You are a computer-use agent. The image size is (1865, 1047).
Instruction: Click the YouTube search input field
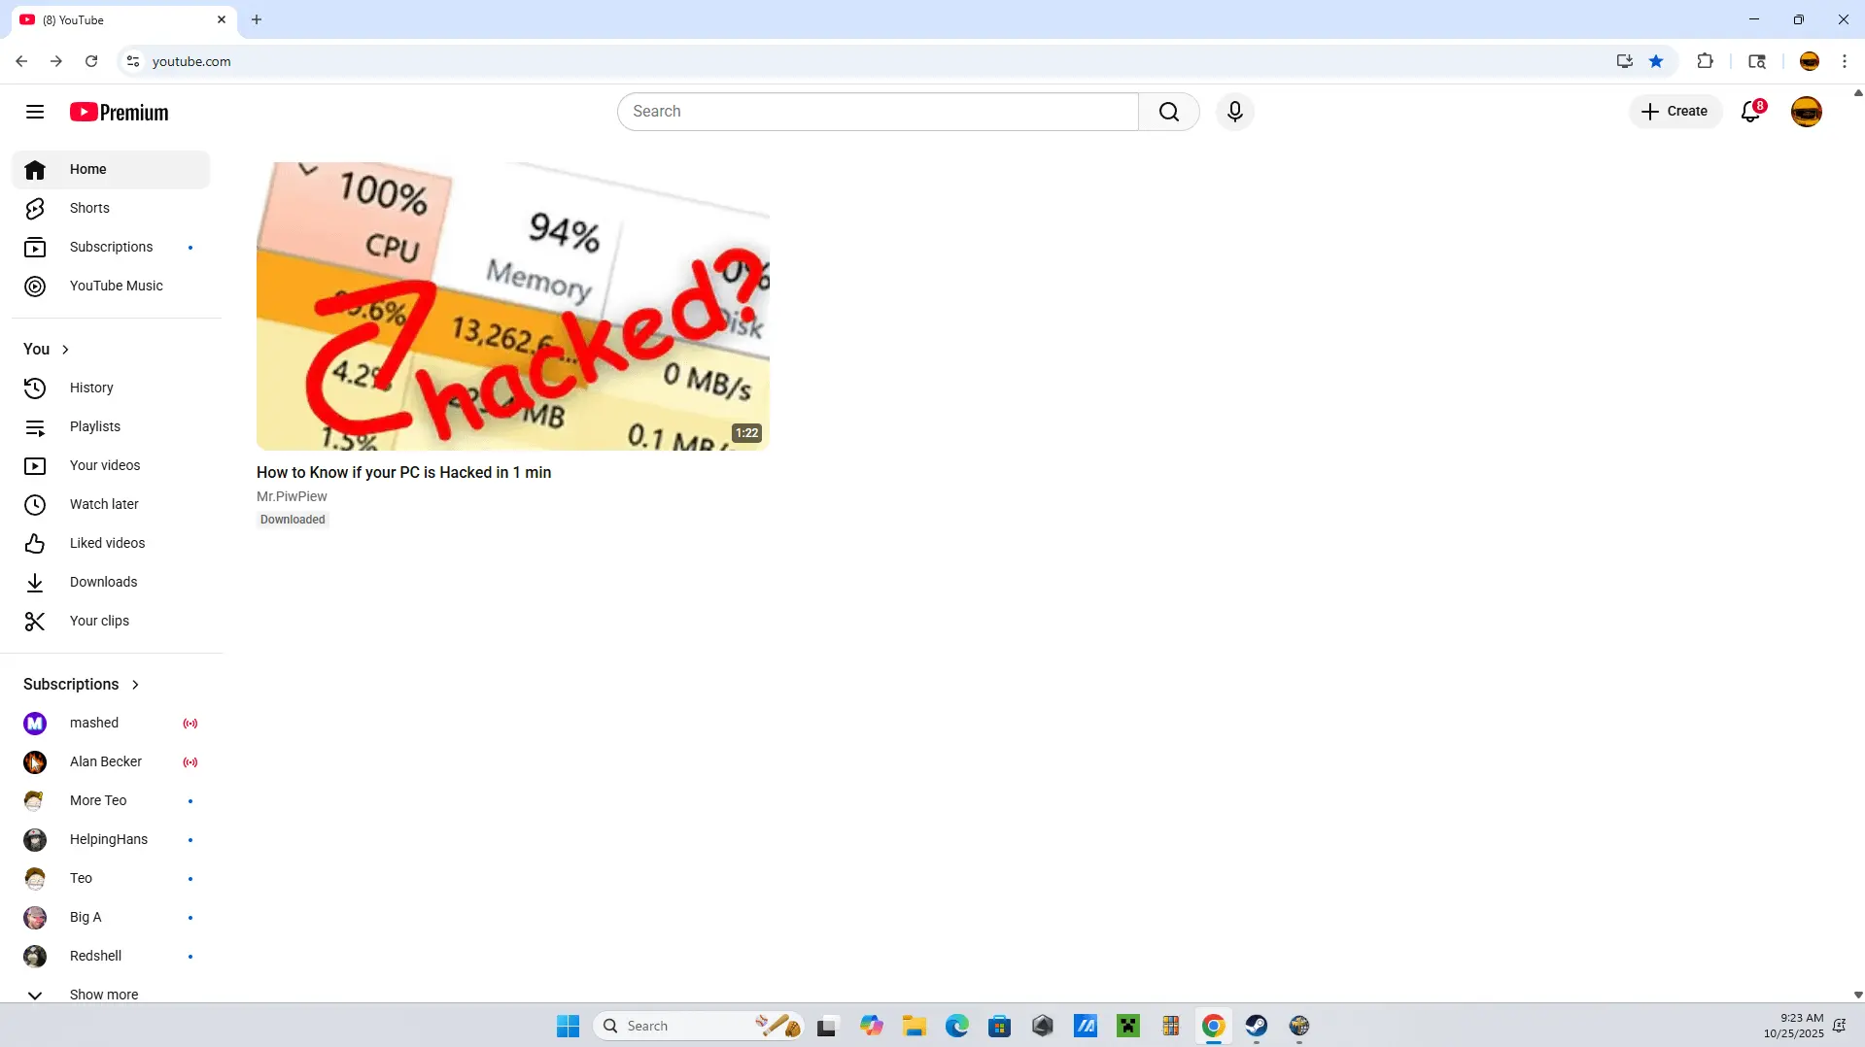coord(877,112)
